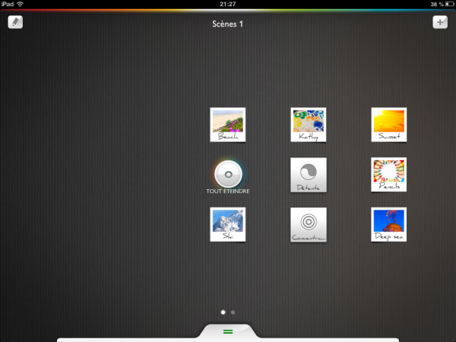Screen dimensions: 456x342
Task: Click the TOUT ETEINDRE text label
Action: [228, 192]
